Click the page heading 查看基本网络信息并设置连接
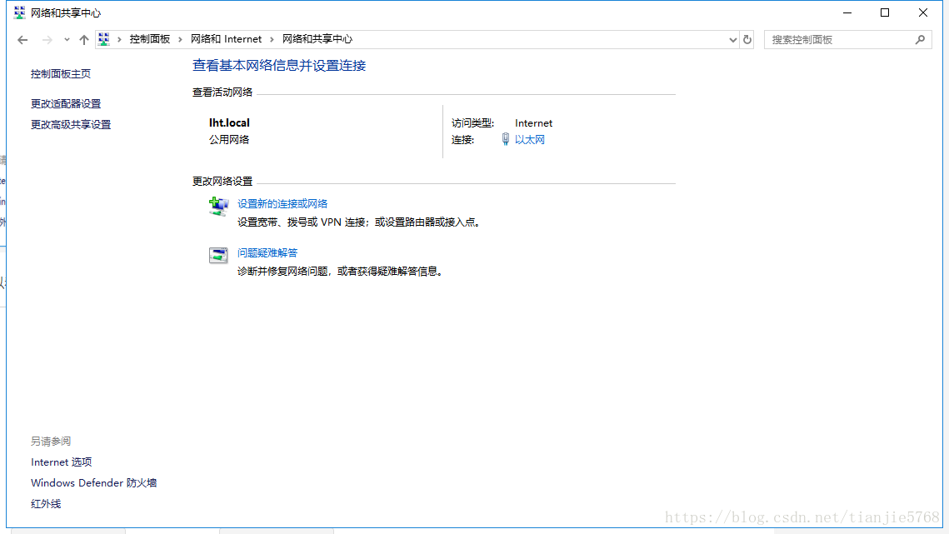 (279, 66)
